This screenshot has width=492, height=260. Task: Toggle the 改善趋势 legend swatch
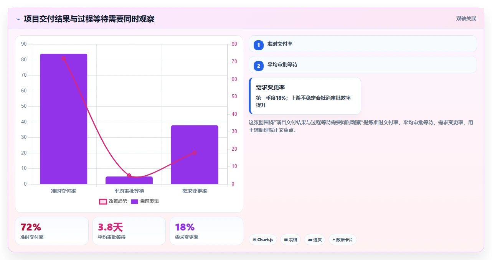point(103,201)
